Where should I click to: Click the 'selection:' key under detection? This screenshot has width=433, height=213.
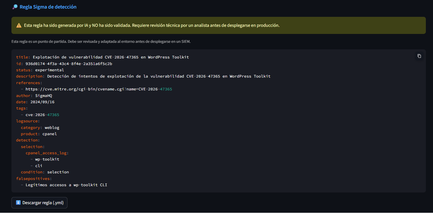click(33, 147)
